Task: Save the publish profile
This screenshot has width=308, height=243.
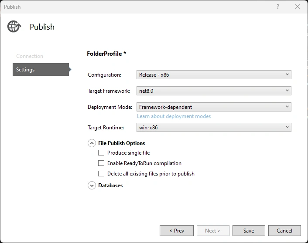Action: point(249,231)
